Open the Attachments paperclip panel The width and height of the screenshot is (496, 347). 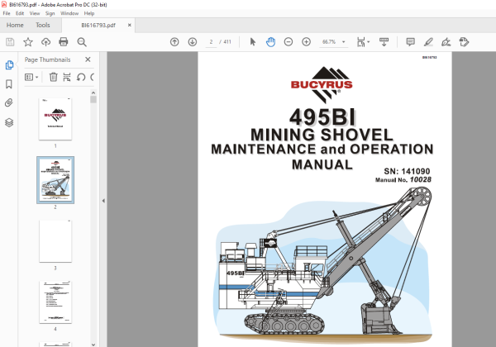point(9,102)
